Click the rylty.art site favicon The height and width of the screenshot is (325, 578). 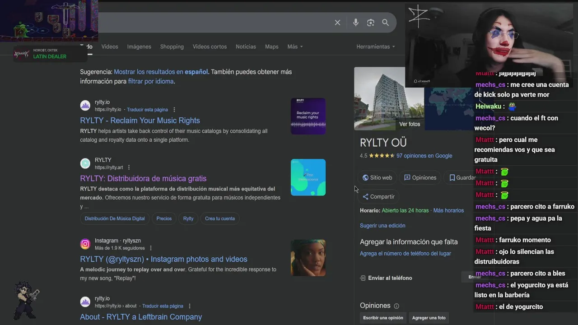tap(85, 163)
